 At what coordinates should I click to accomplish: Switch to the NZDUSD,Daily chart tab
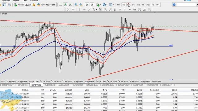pos(92,85)
